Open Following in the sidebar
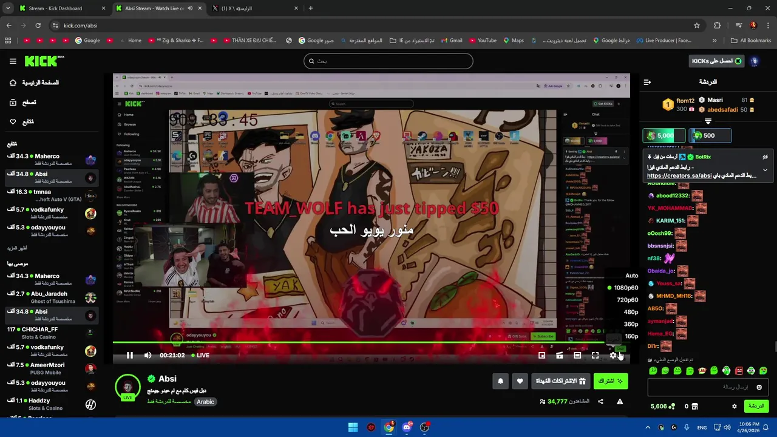The width and height of the screenshot is (777, 437). click(x=22, y=122)
